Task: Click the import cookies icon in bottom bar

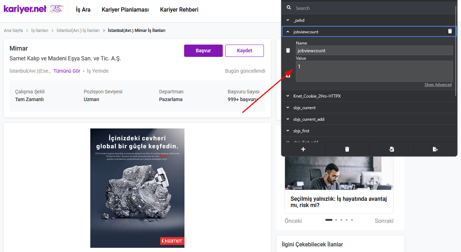Action: [391, 149]
